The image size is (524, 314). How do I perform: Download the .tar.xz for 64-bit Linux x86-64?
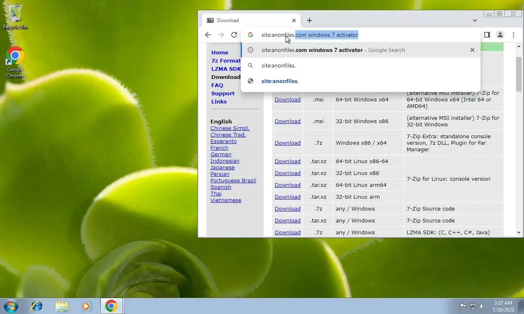pyautogui.click(x=287, y=161)
